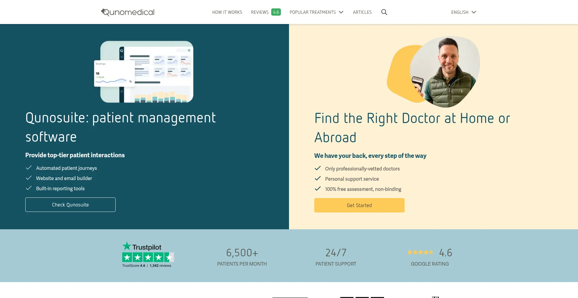Click the Qunomedical logo

[x=128, y=12]
